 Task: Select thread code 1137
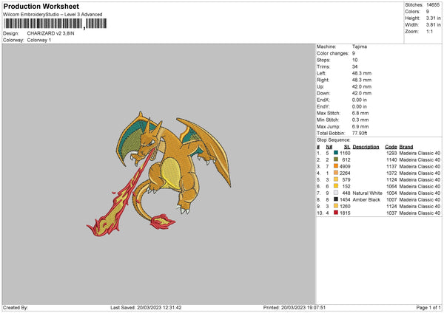pos(391,166)
